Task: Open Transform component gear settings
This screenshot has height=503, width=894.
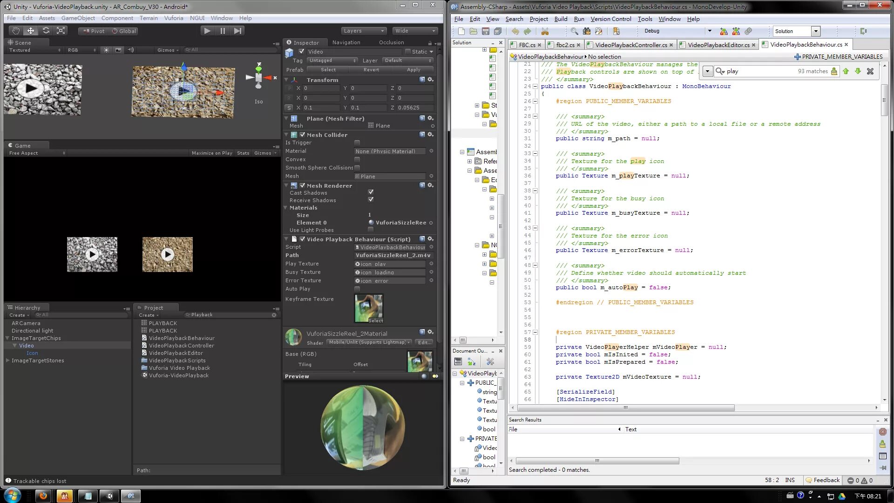Action: pos(430,80)
